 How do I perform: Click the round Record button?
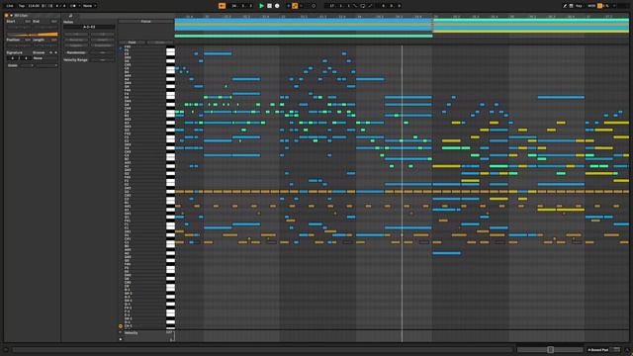coord(277,6)
